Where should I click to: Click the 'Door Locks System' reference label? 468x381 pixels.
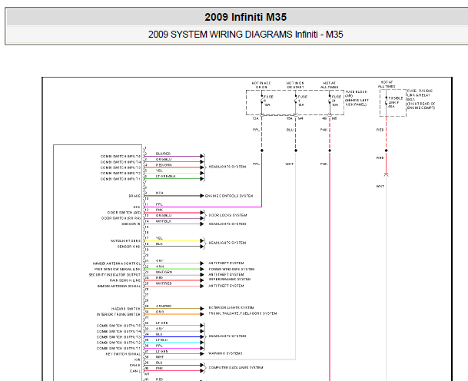click(227, 215)
